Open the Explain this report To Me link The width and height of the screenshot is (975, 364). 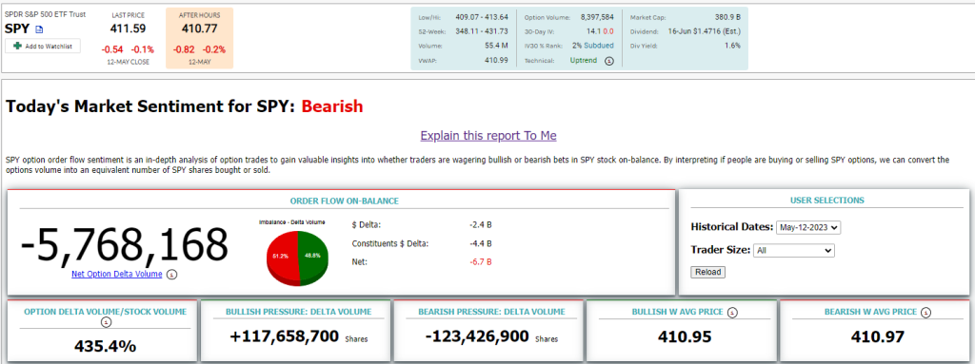pos(488,135)
